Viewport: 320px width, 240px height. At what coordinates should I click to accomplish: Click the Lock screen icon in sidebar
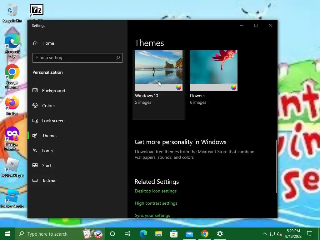(35, 121)
